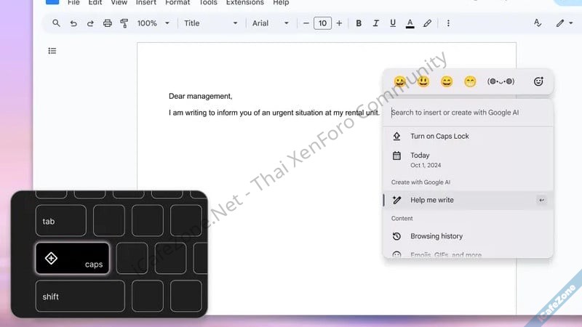
Task: Toggle Underline formatting
Action: (392, 23)
